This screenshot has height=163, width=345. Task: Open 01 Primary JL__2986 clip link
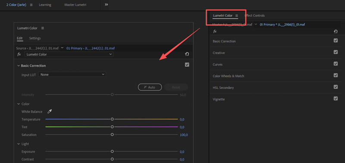282,25
